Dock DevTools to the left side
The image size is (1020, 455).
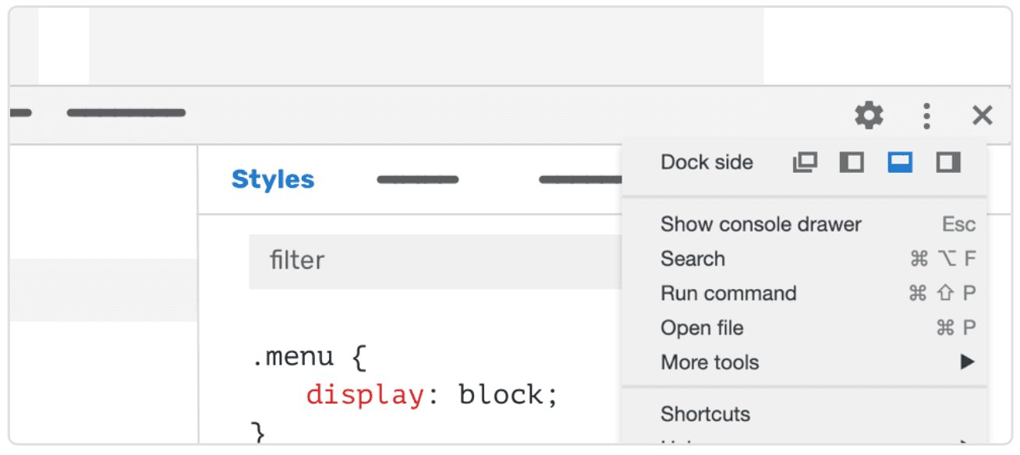pos(852,162)
